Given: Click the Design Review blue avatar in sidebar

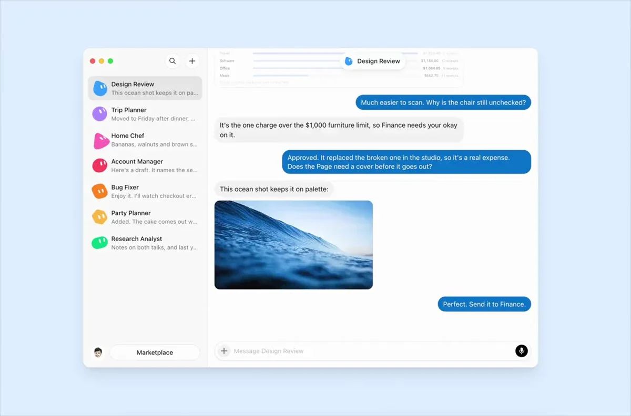Looking at the screenshot, I should 100,88.
